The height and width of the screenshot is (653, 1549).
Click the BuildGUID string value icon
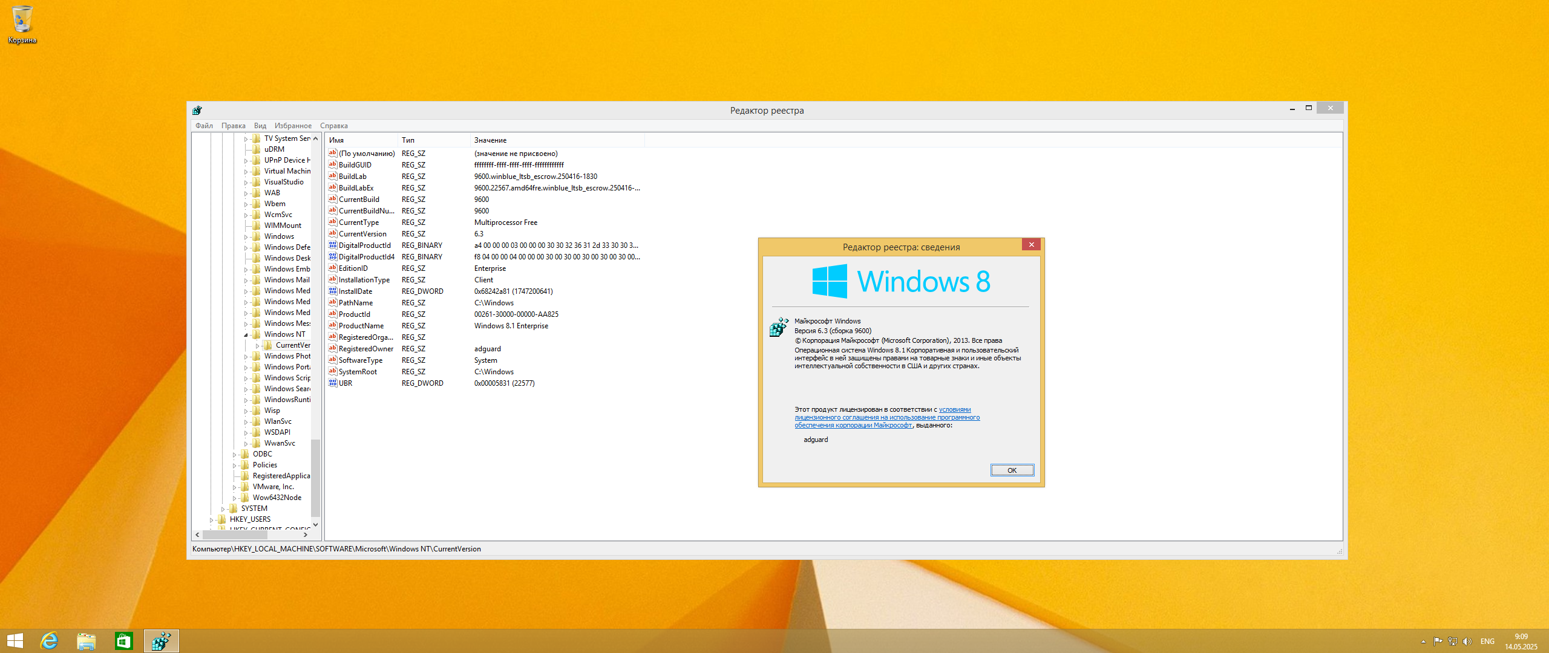coord(332,164)
